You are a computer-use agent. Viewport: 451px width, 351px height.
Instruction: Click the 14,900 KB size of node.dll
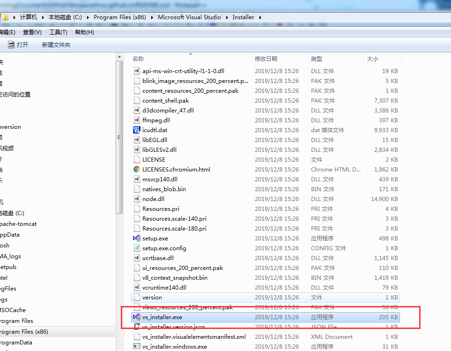384,199
